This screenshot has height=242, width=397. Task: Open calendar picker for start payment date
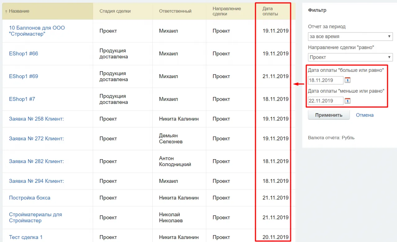tap(348, 80)
